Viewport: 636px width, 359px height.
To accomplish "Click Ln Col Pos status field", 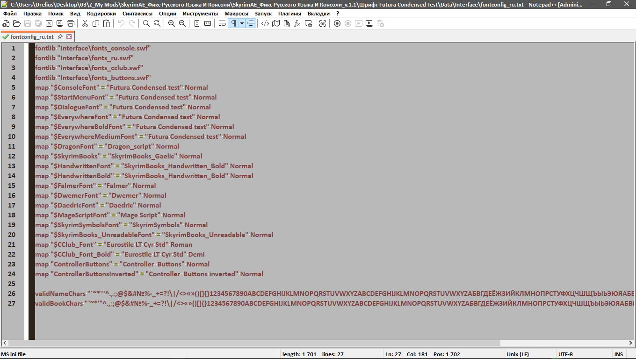I will point(443,354).
